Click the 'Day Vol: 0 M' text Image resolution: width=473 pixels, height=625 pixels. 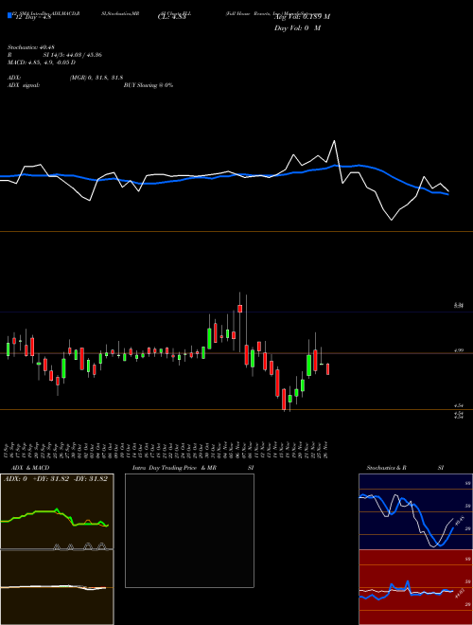(x=297, y=27)
